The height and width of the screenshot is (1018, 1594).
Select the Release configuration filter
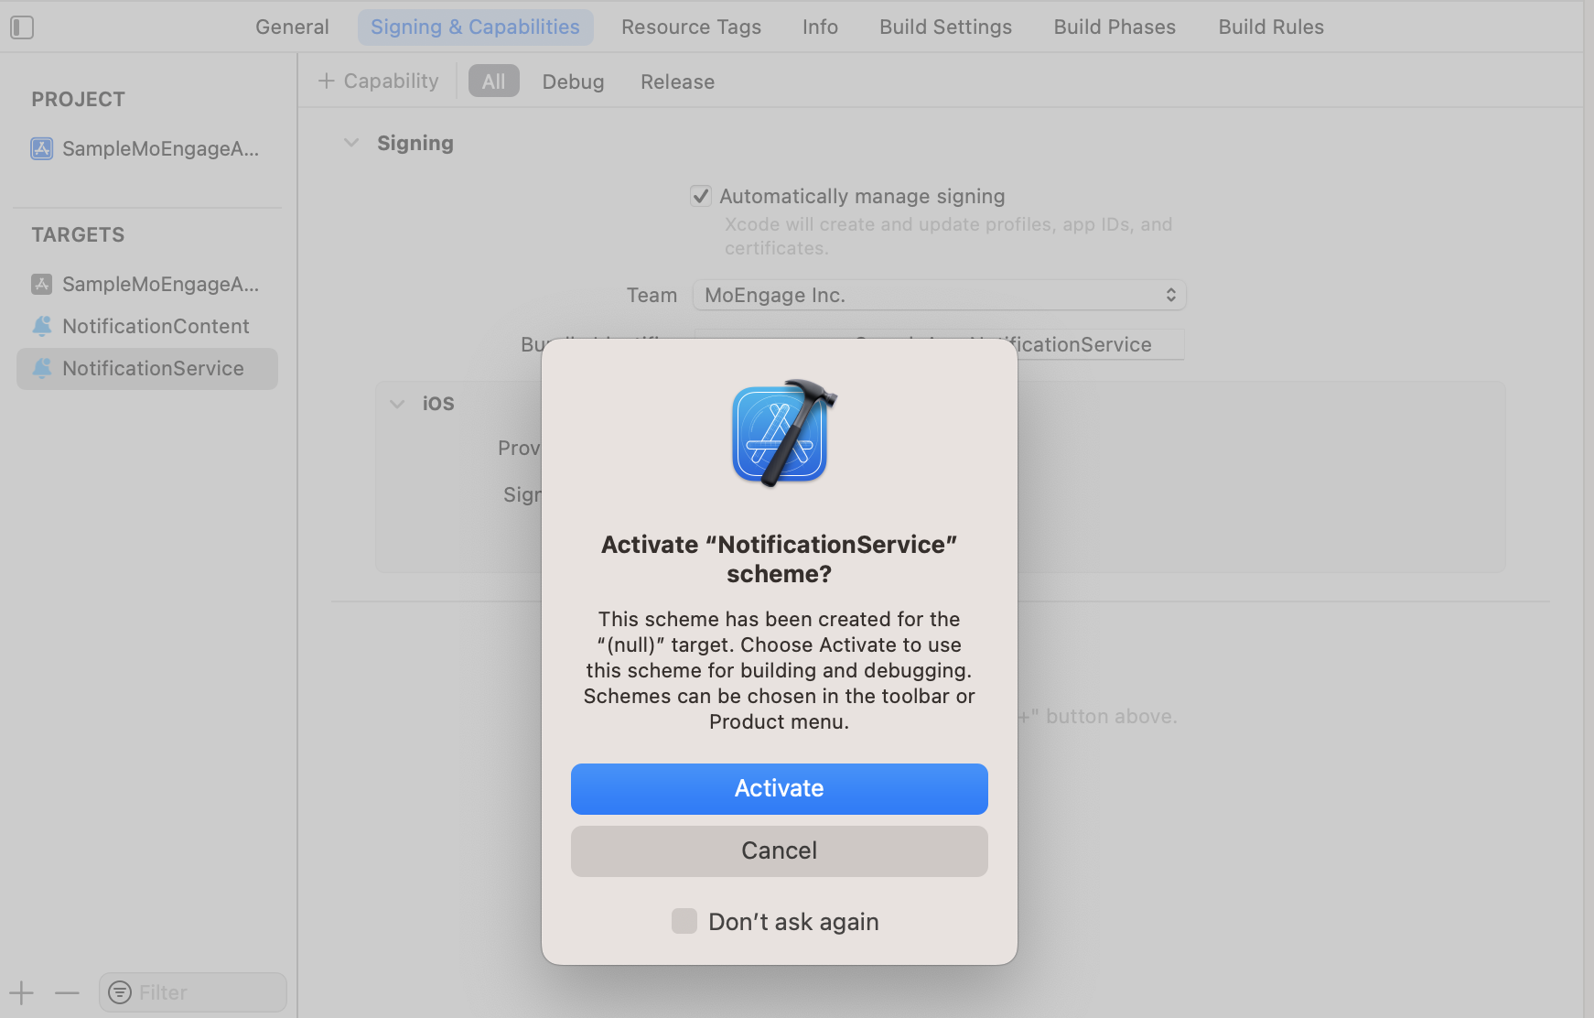pyautogui.click(x=677, y=81)
